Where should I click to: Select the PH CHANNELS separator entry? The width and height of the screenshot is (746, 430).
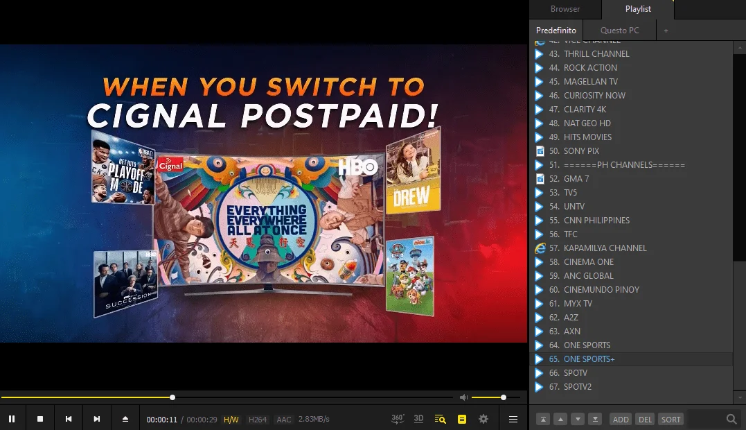pos(631,165)
